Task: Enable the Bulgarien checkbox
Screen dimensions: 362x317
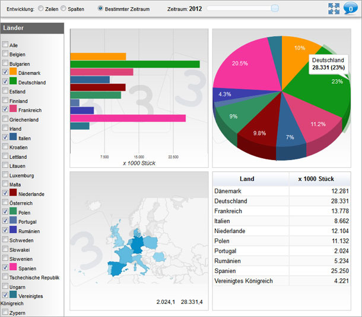Action: 5,62
